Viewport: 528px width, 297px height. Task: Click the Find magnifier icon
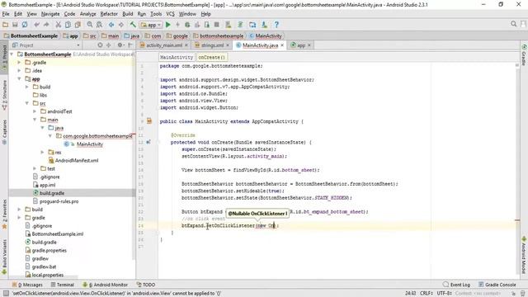point(90,25)
